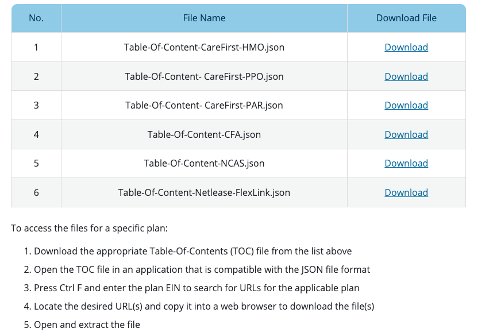The width and height of the screenshot is (493, 336).
Task: Click the No. column header
Action: click(x=36, y=18)
